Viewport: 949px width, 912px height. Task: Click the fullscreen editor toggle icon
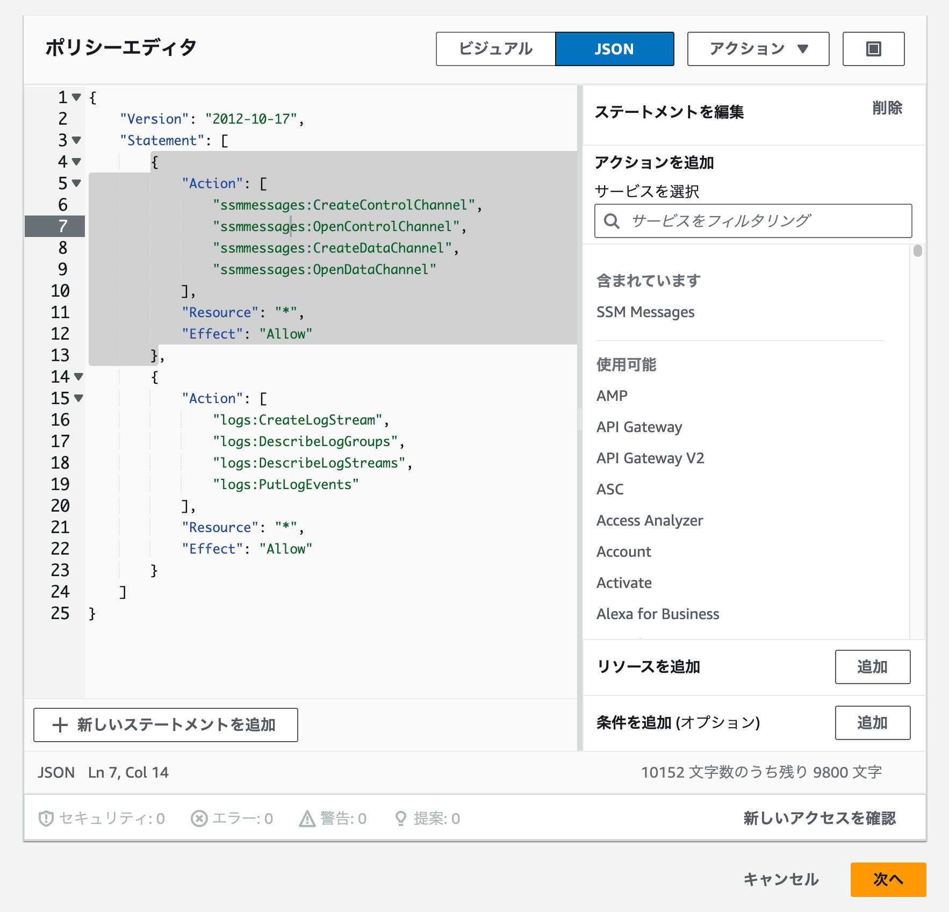[x=873, y=49]
